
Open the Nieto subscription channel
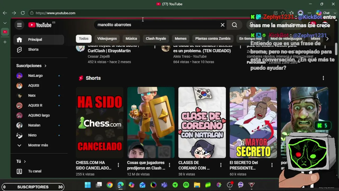[x=39, y=135]
